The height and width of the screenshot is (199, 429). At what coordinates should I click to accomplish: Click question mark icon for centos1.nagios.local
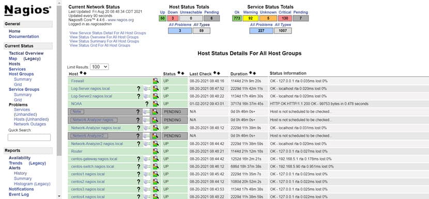click(139, 174)
